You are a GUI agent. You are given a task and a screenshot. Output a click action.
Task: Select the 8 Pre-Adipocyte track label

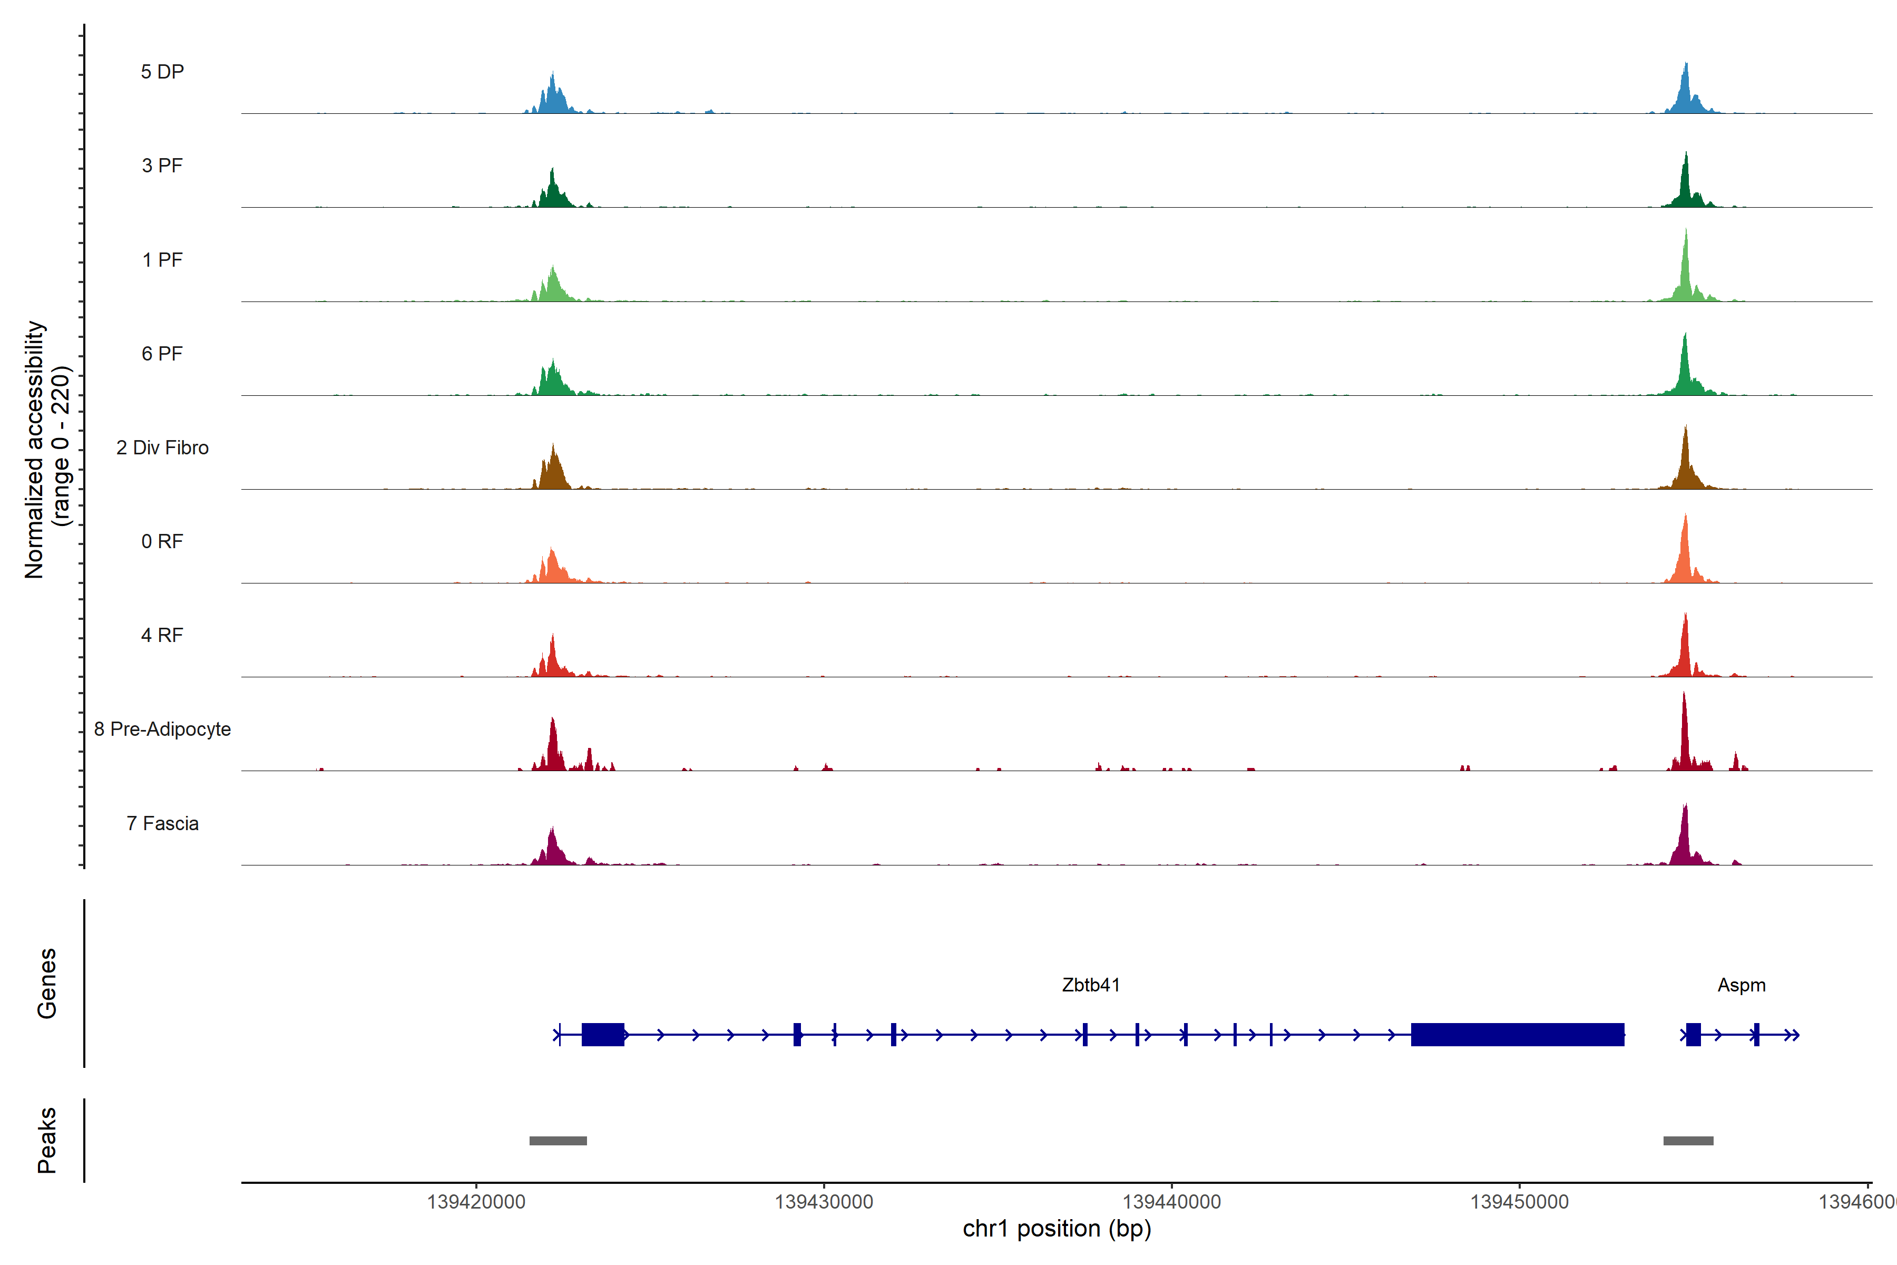[x=162, y=728]
